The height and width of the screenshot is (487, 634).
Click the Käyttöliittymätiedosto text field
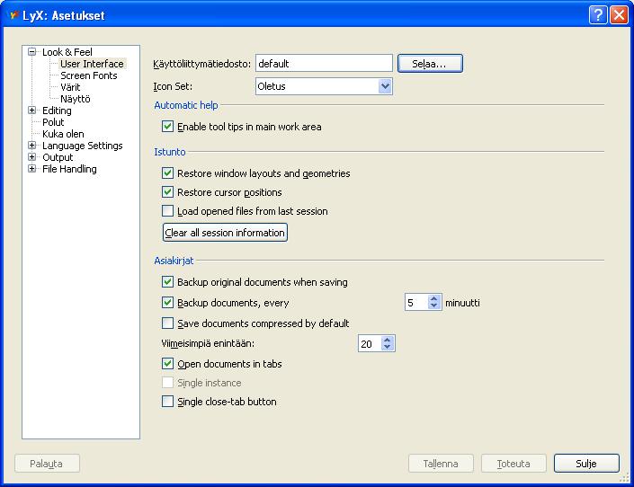[x=324, y=64]
